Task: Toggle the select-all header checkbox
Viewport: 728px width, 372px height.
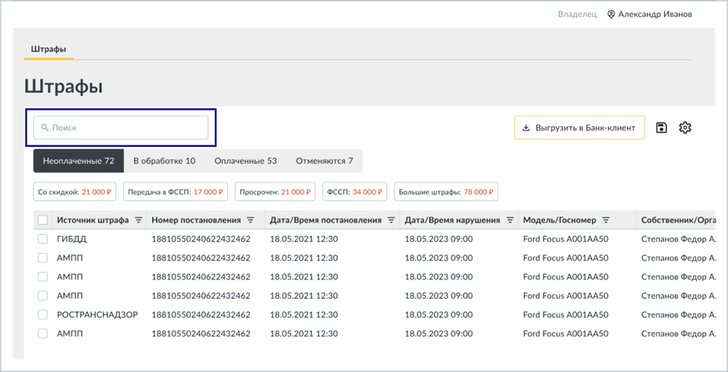Action: click(43, 220)
